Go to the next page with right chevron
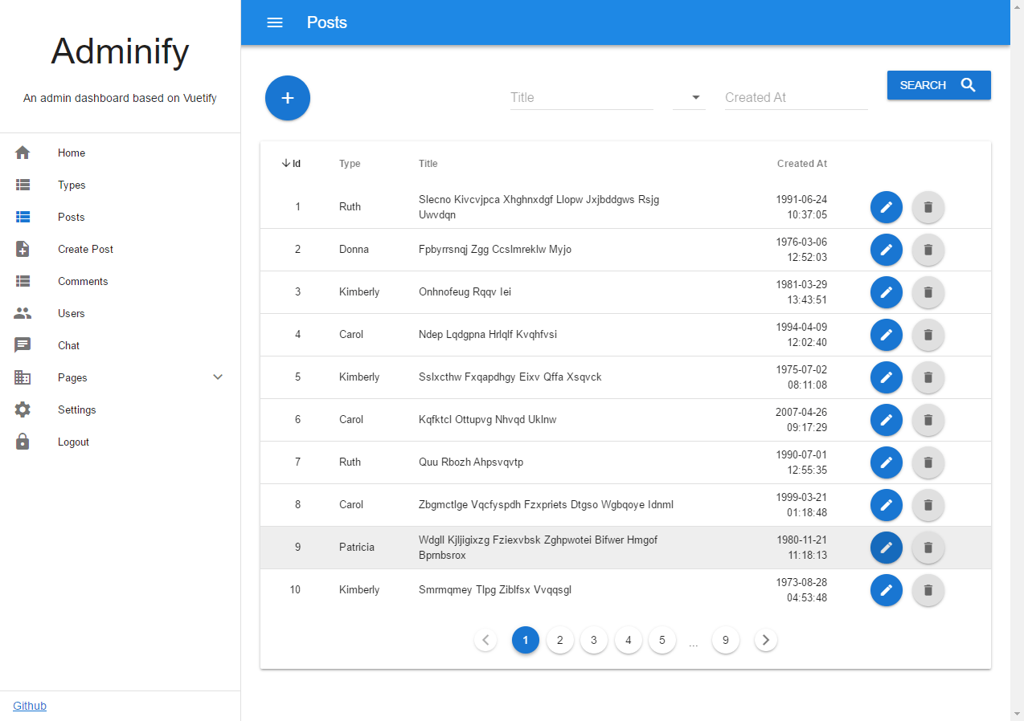The image size is (1024, 721). click(x=765, y=640)
